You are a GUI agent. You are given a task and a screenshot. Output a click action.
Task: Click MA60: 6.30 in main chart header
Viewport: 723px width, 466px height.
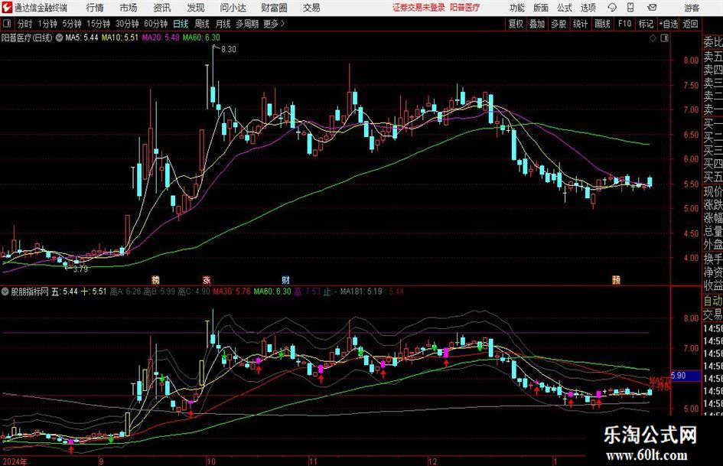pos(201,37)
